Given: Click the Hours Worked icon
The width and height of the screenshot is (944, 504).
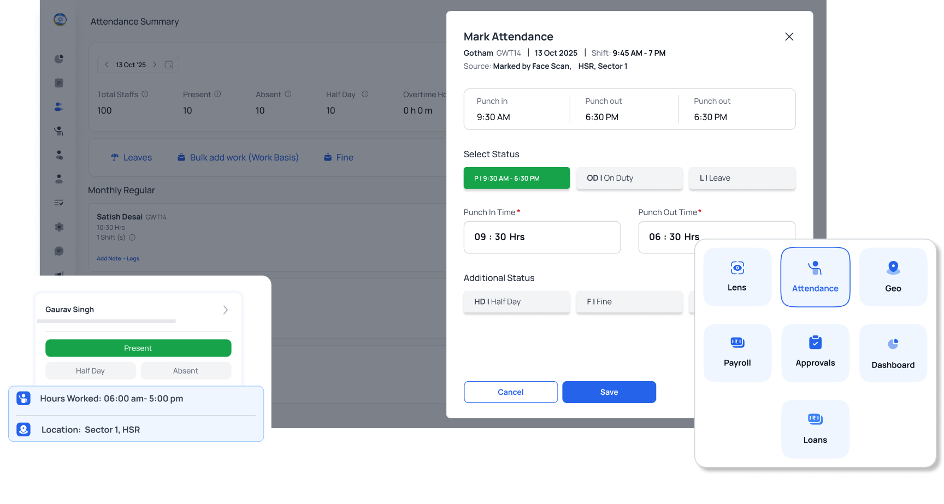Looking at the screenshot, I should click(x=23, y=398).
